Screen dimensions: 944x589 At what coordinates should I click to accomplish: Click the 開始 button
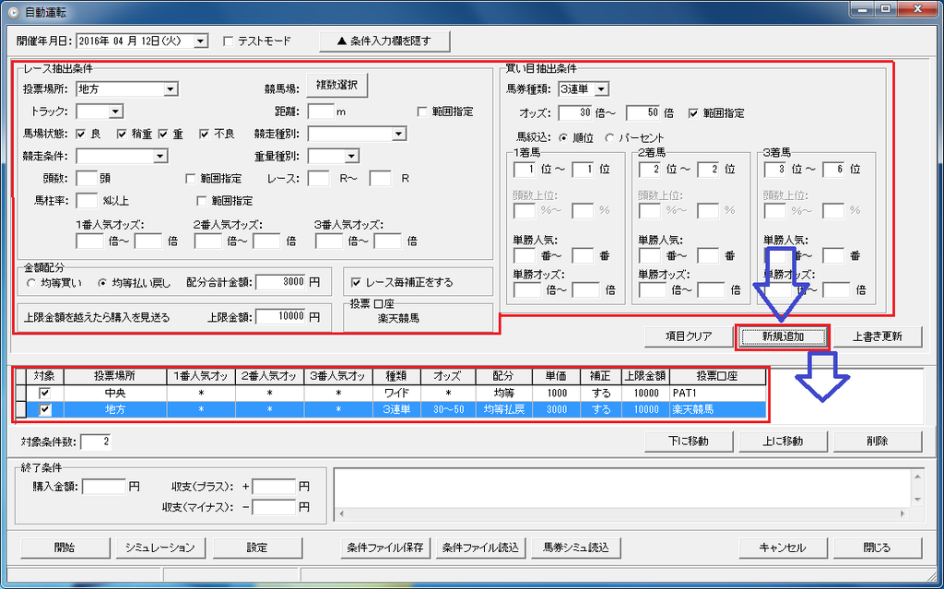pyautogui.click(x=65, y=548)
